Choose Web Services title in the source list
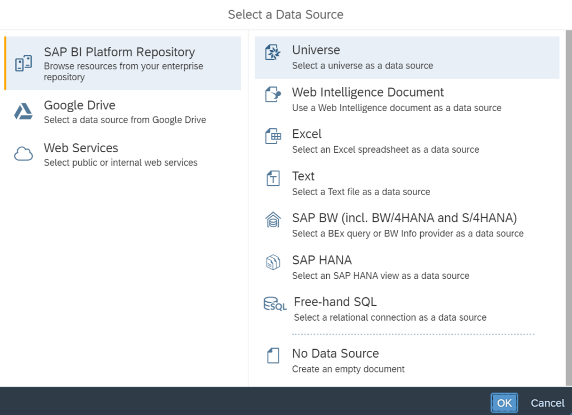 [81, 148]
